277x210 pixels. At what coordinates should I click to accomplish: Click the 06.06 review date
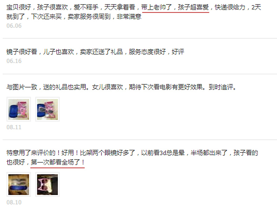(x=14, y=26)
